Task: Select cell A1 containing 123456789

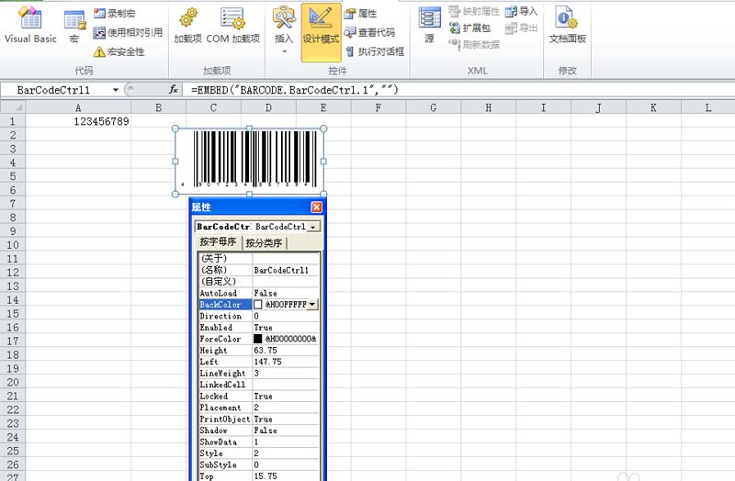Action: pyautogui.click(x=78, y=121)
